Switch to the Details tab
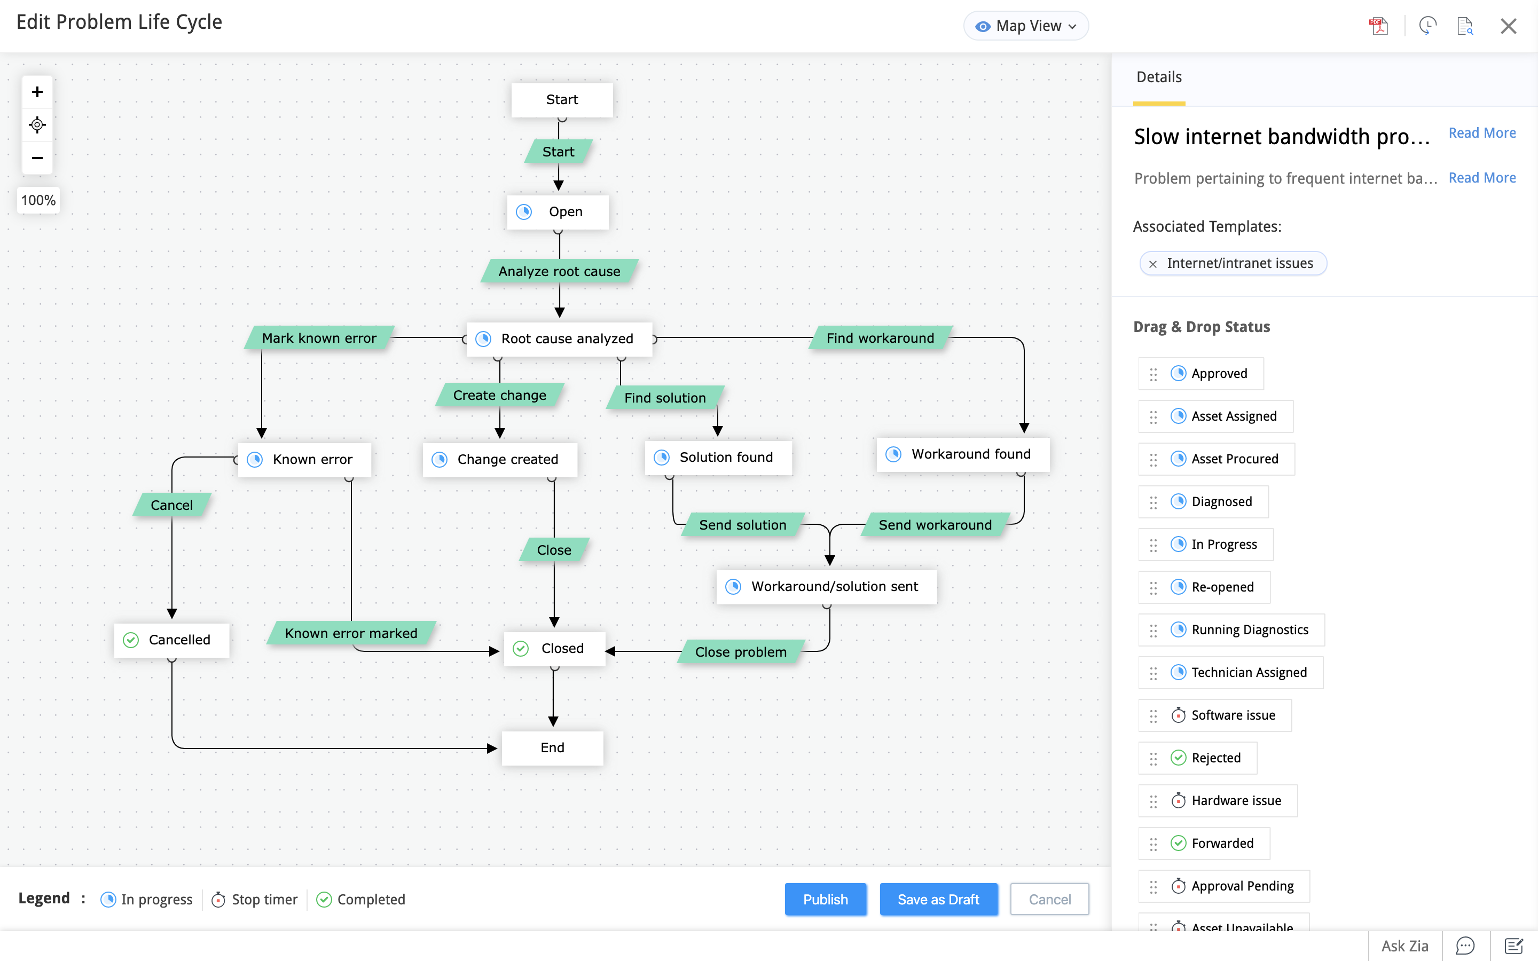The image size is (1538, 961). pyautogui.click(x=1159, y=77)
